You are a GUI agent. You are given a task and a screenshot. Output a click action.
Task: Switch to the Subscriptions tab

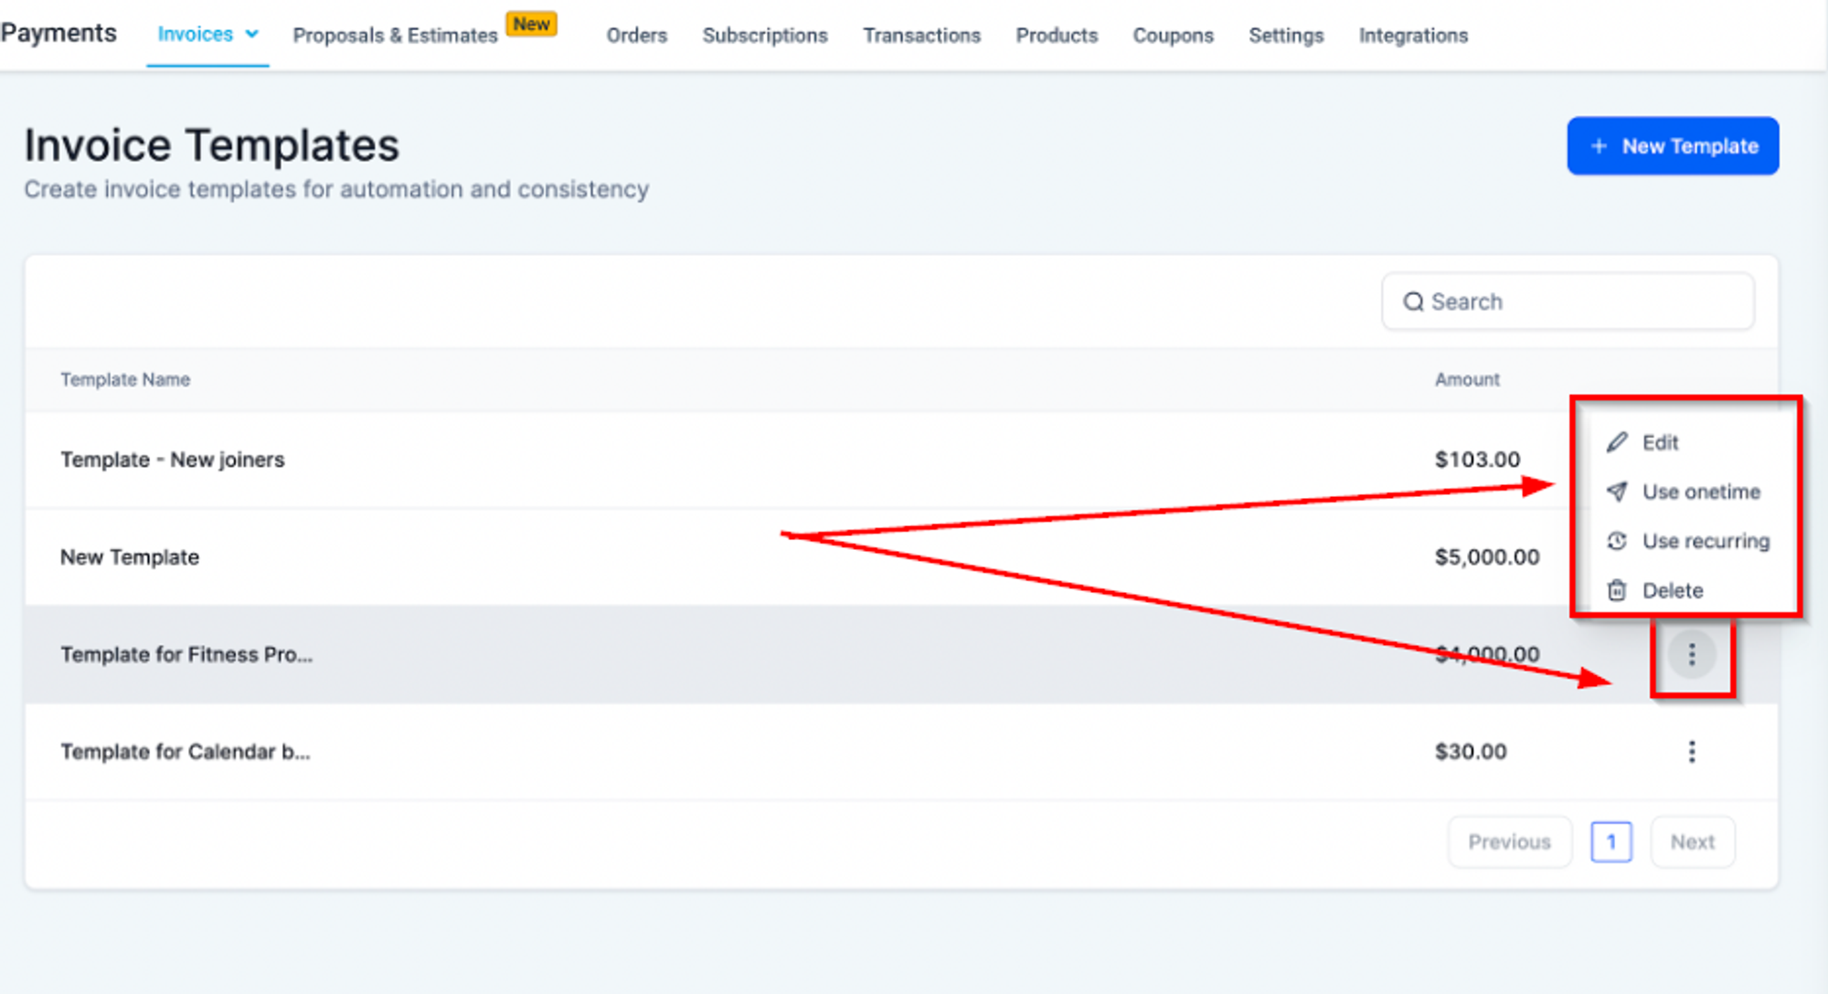(765, 36)
